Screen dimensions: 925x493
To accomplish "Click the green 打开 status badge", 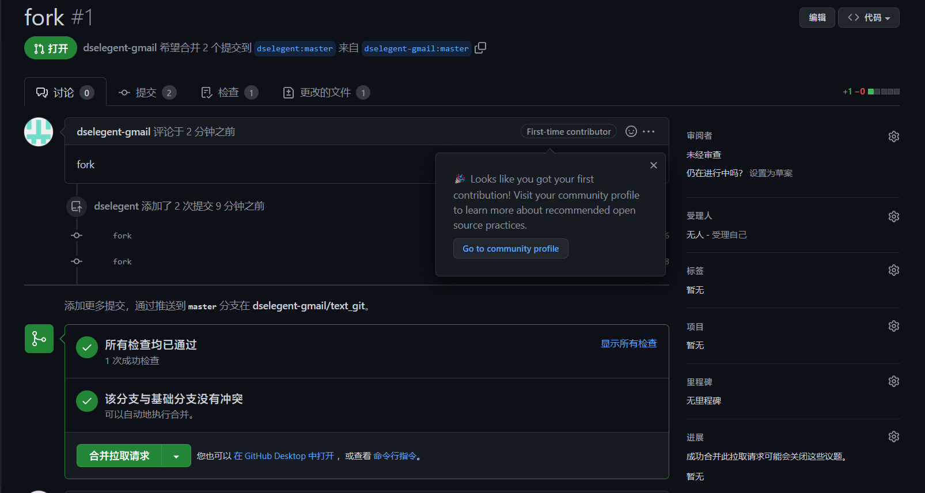I will point(51,48).
